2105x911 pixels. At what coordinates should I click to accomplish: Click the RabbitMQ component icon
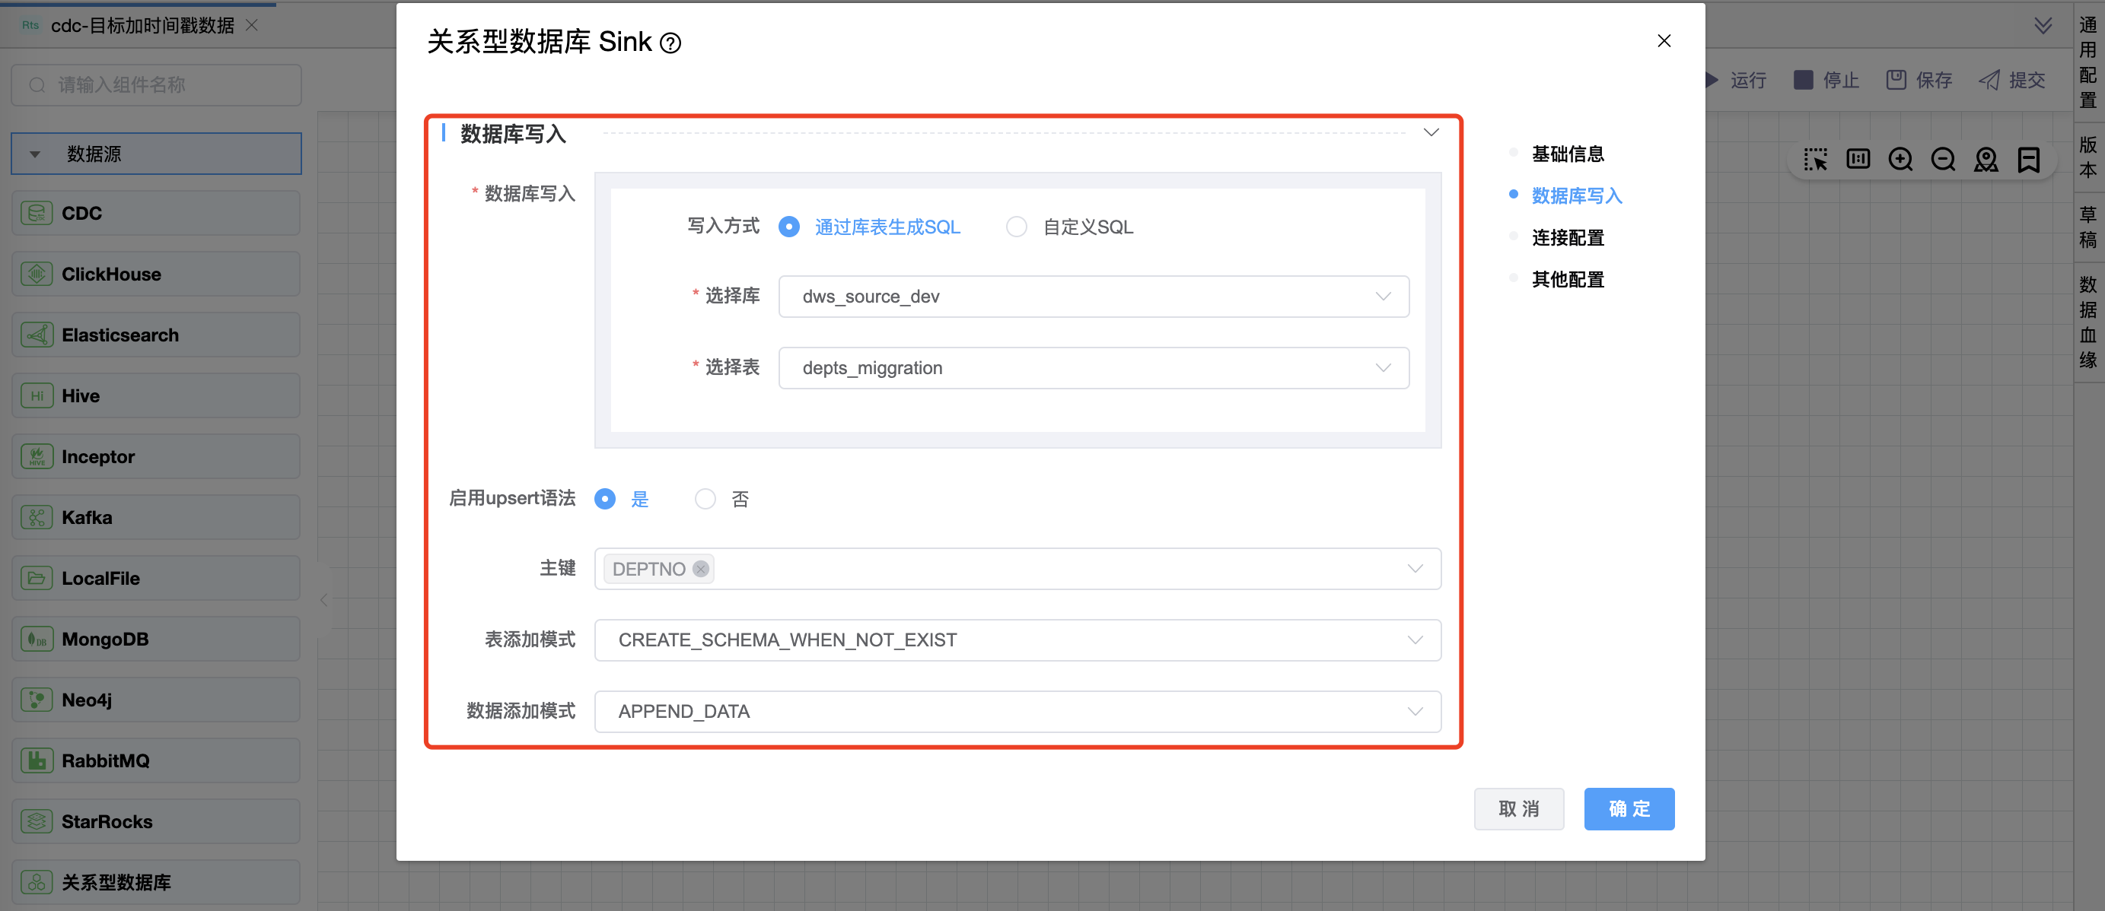click(x=37, y=760)
